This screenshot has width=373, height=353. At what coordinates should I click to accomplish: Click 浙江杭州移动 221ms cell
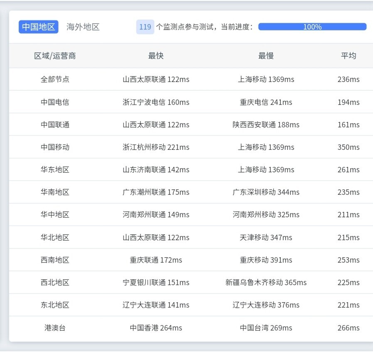coord(156,147)
